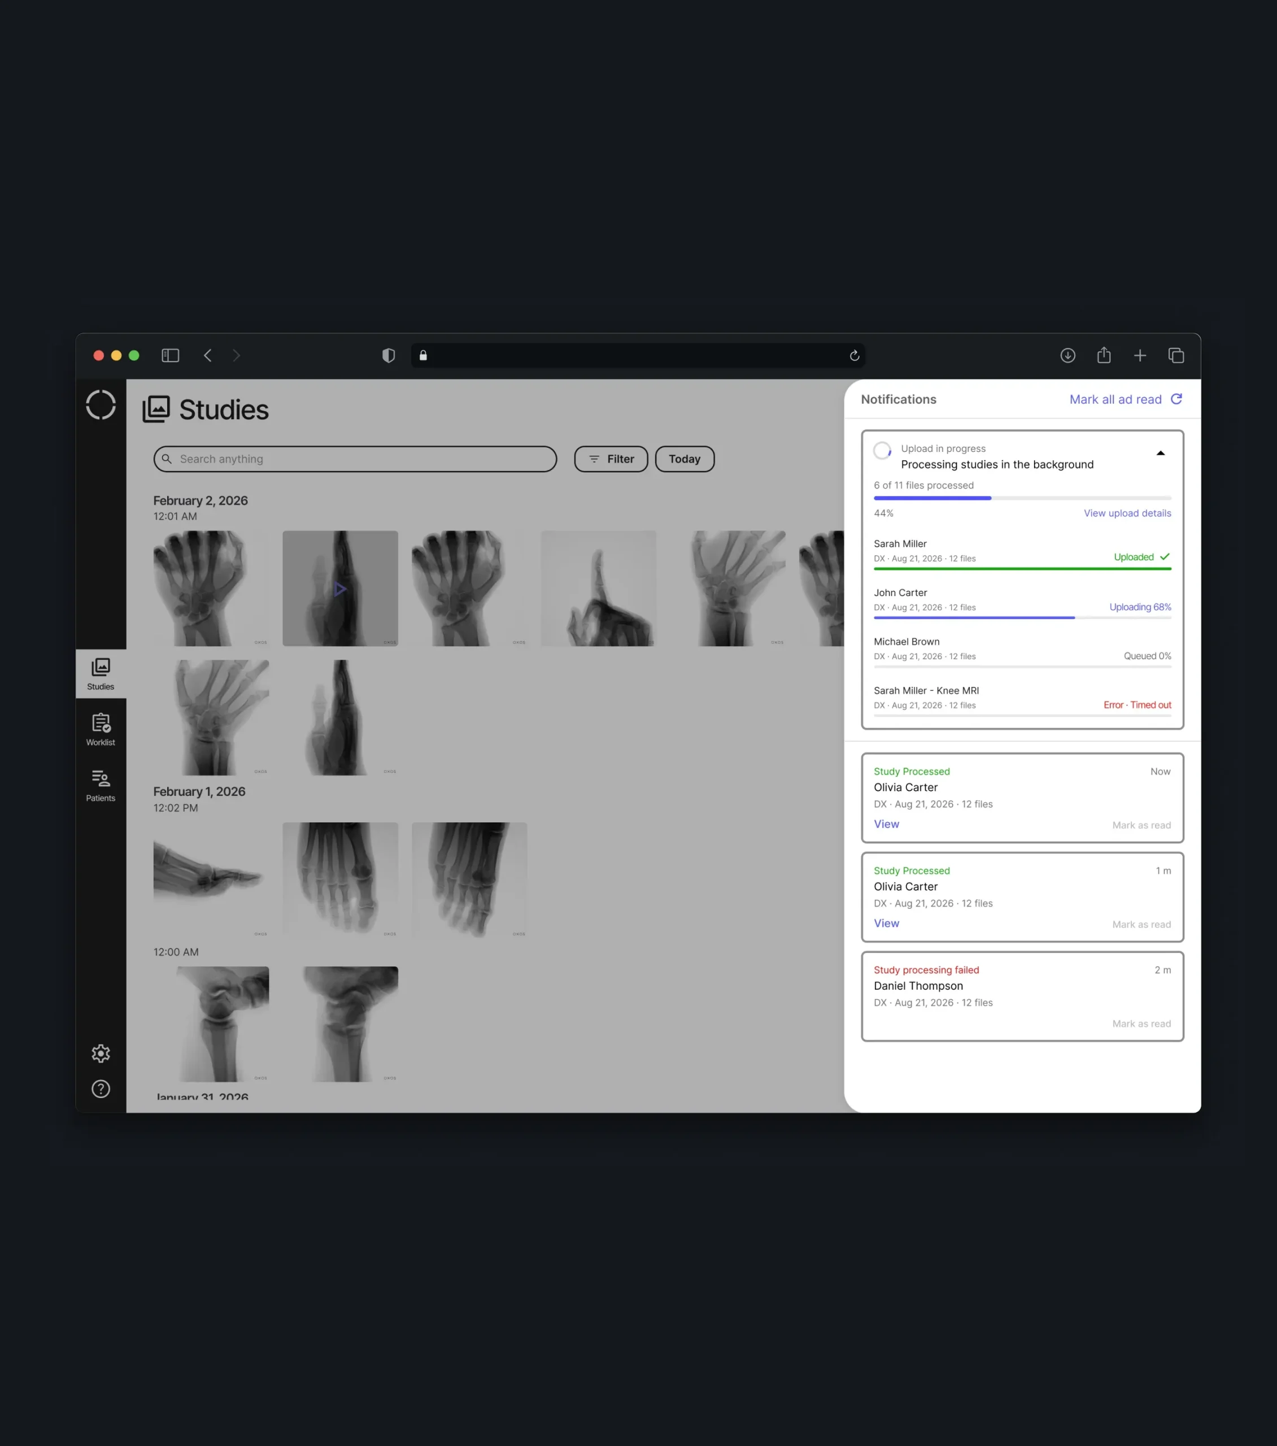Mark the 1 m Olivia Carter notification read
Image resolution: width=1277 pixels, height=1446 pixels.
pyautogui.click(x=1141, y=925)
